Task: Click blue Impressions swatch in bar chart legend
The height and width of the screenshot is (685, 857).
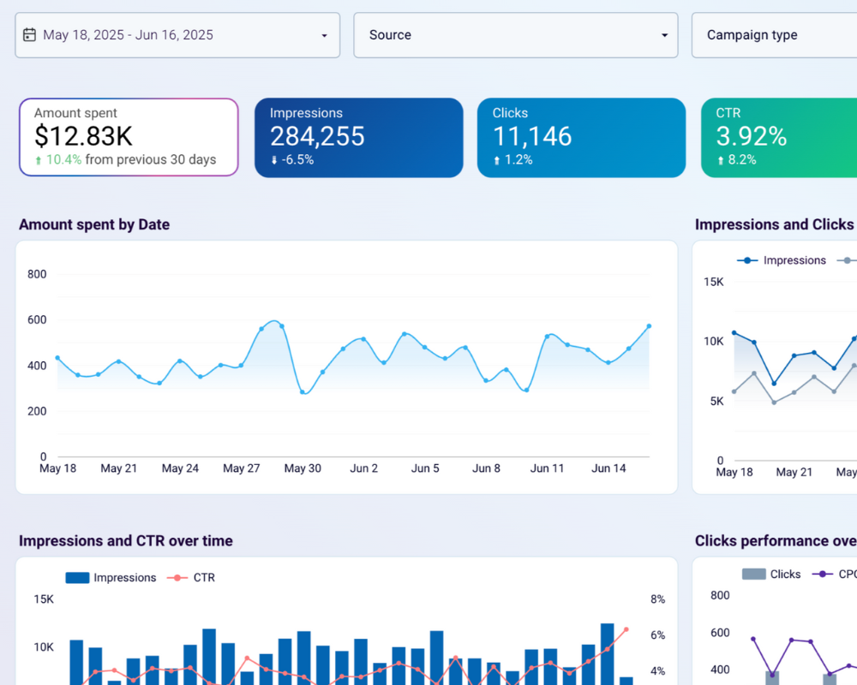Action: [x=77, y=578]
